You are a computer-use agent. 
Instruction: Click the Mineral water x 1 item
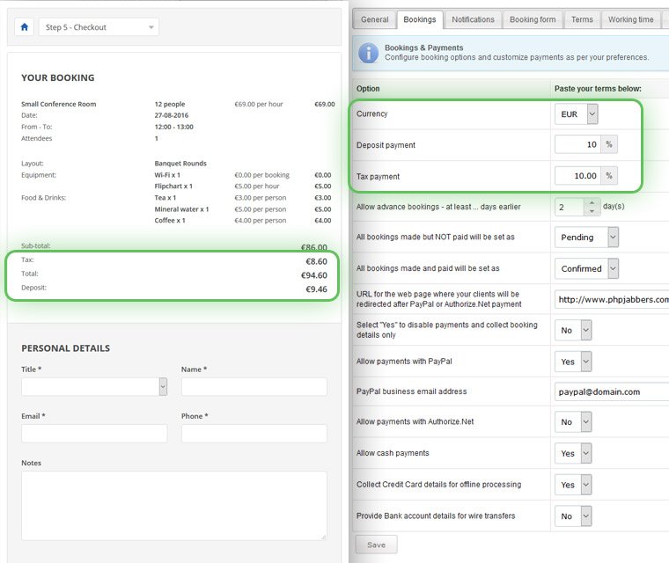pos(181,209)
